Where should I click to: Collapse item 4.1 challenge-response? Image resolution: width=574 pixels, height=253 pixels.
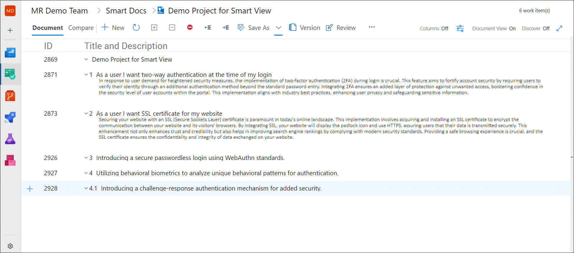pyautogui.click(x=86, y=188)
